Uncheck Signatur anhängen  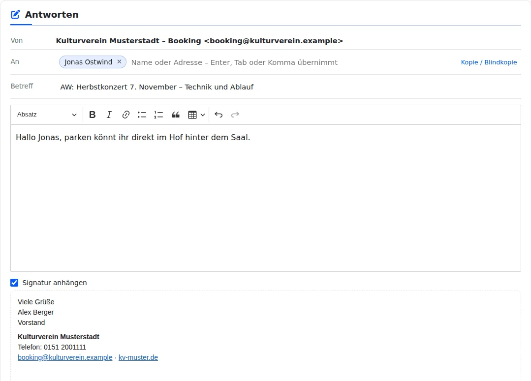14,283
